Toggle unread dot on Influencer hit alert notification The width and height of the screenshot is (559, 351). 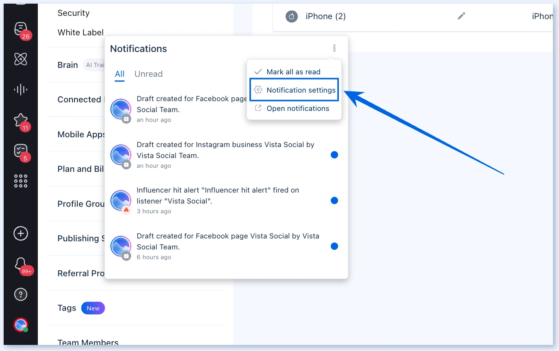coord(334,200)
